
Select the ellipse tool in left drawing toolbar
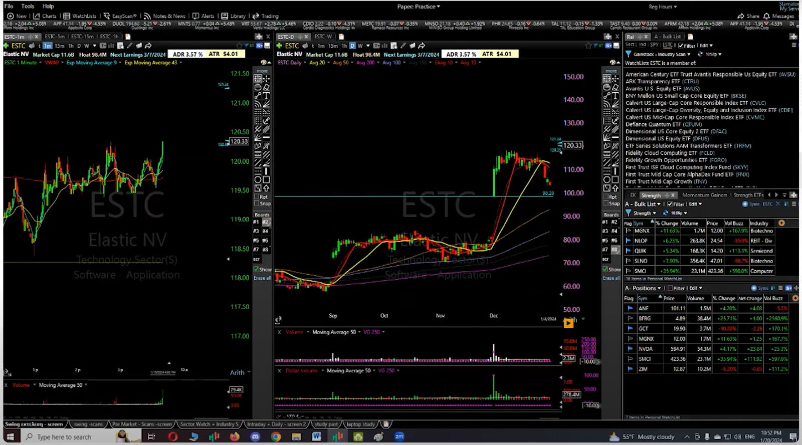tap(258, 179)
